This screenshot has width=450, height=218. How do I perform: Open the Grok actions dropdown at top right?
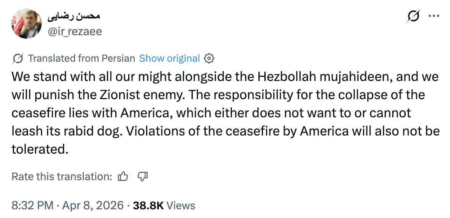(414, 16)
